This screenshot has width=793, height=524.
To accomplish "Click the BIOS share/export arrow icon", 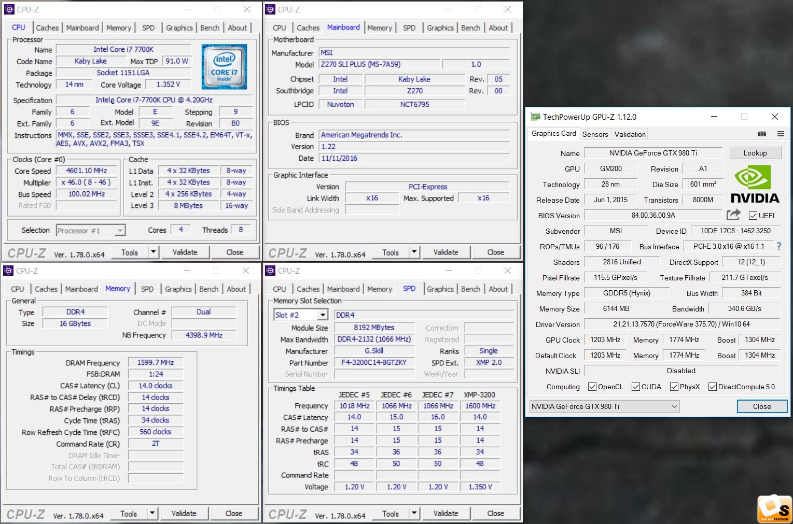I will point(733,215).
